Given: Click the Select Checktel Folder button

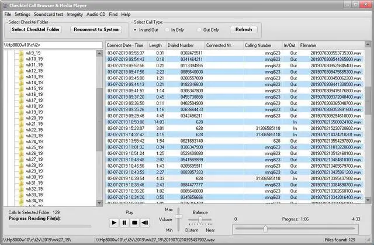Looking at the screenshot, I should [36, 29].
